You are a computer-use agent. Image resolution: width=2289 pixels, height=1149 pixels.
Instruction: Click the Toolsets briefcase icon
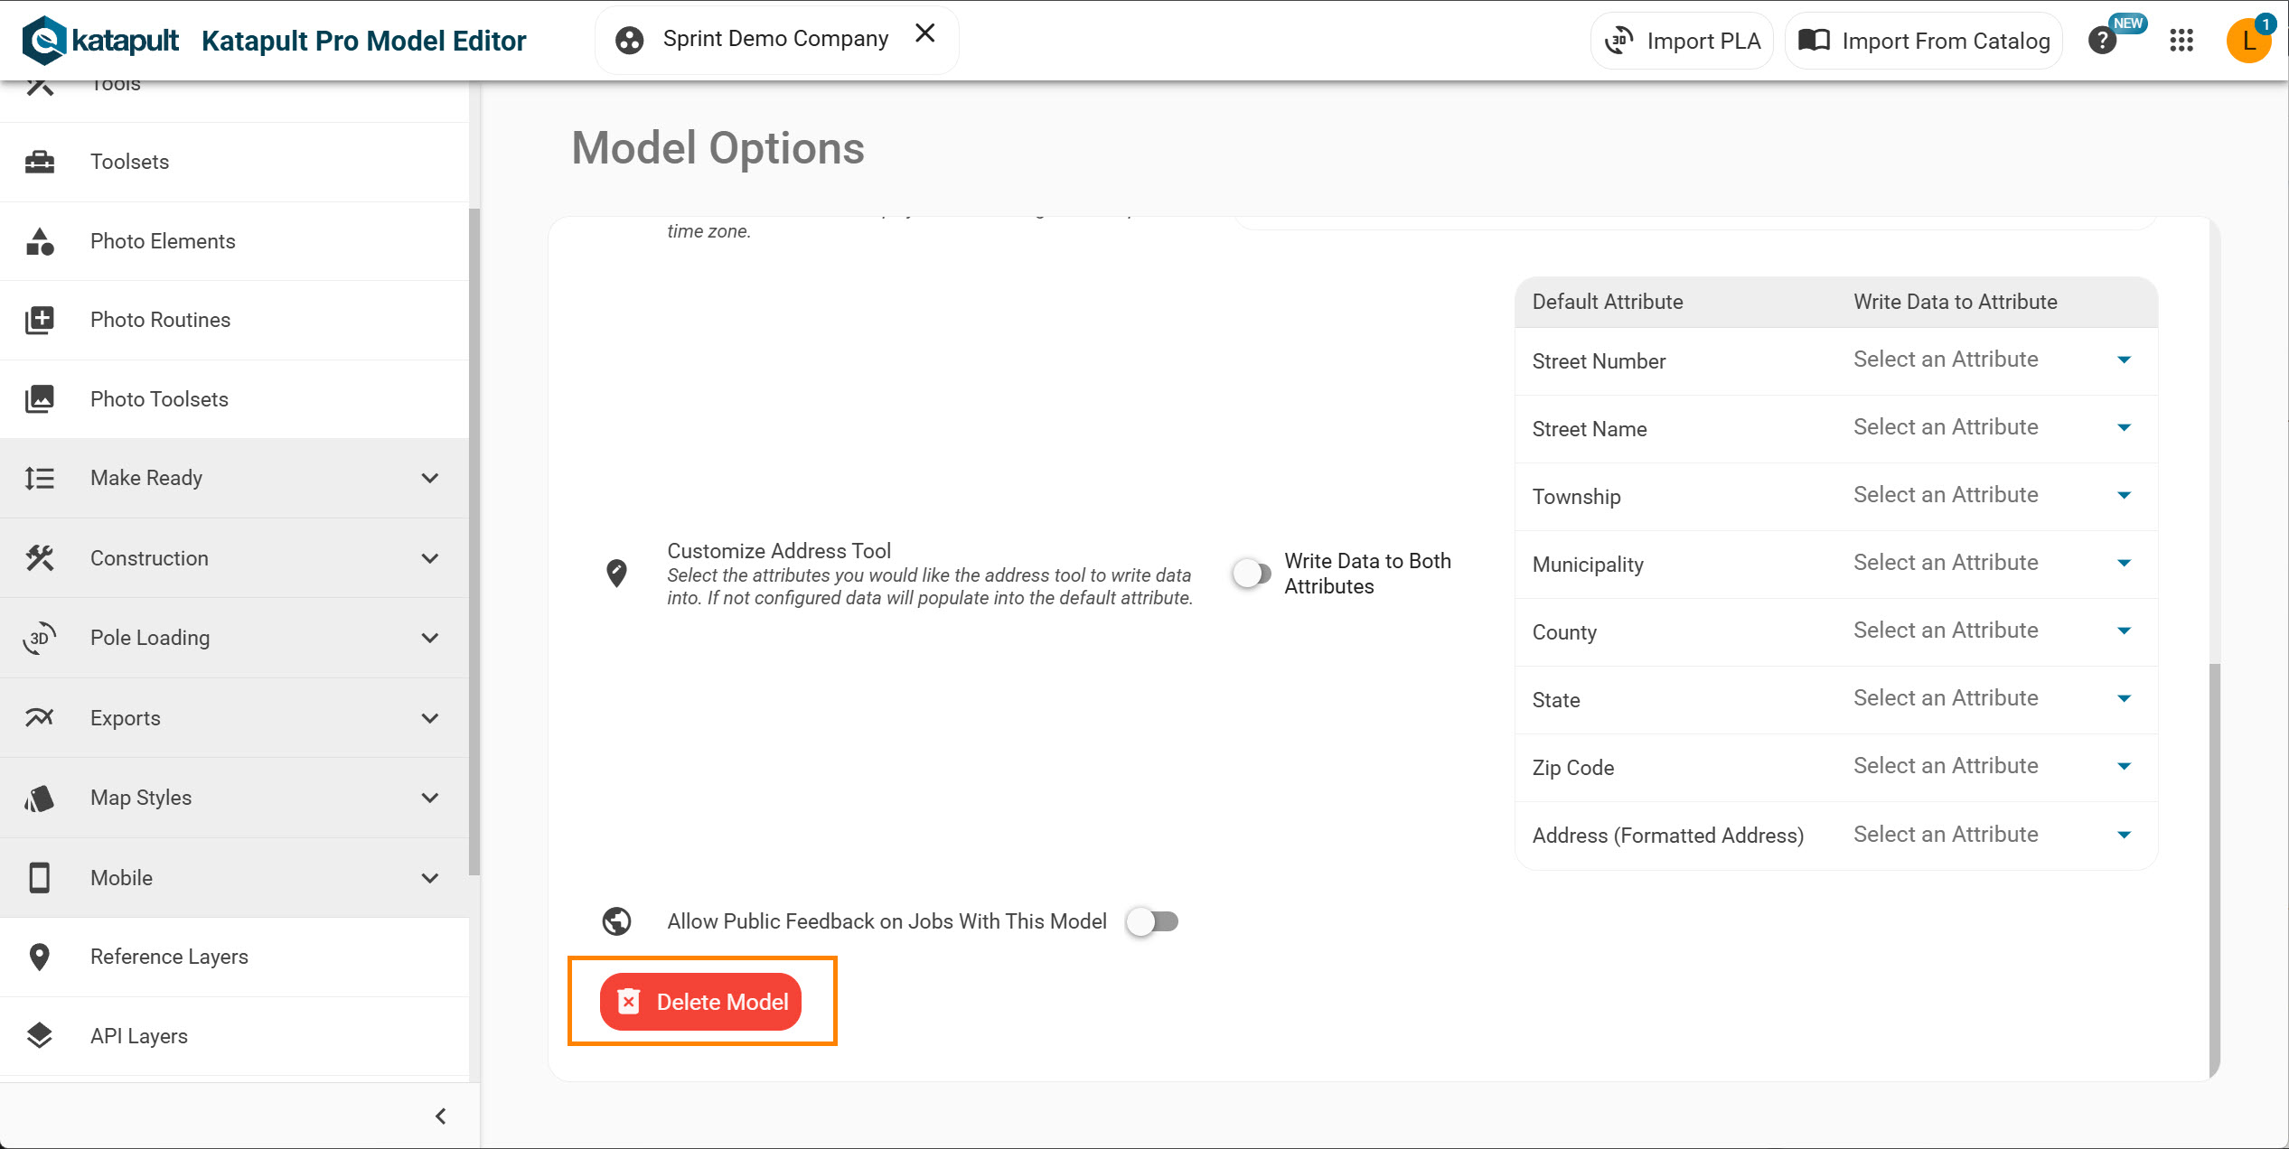point(40,162)
